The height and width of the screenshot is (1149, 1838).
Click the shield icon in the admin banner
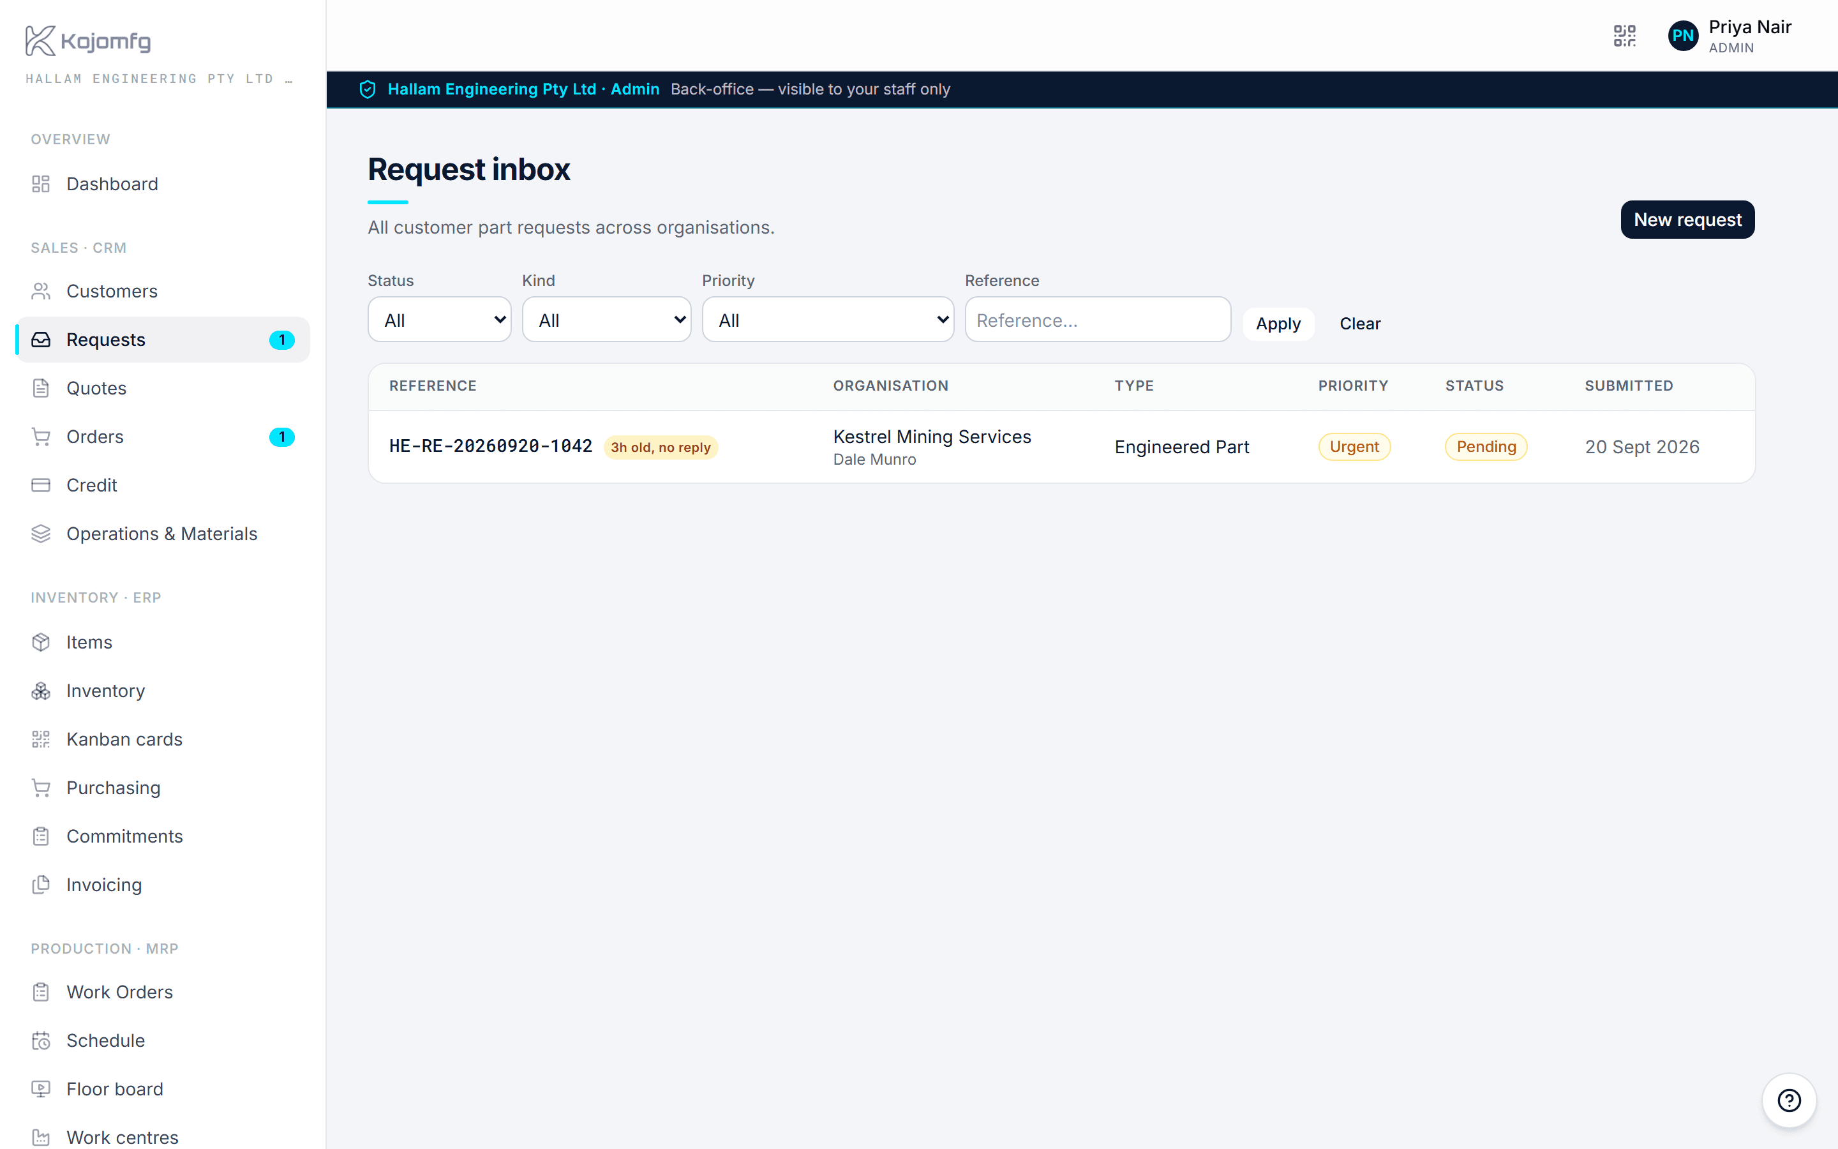368,89
